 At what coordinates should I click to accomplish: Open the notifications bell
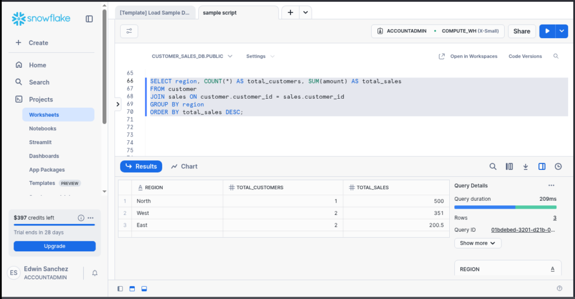pos(94,273)
